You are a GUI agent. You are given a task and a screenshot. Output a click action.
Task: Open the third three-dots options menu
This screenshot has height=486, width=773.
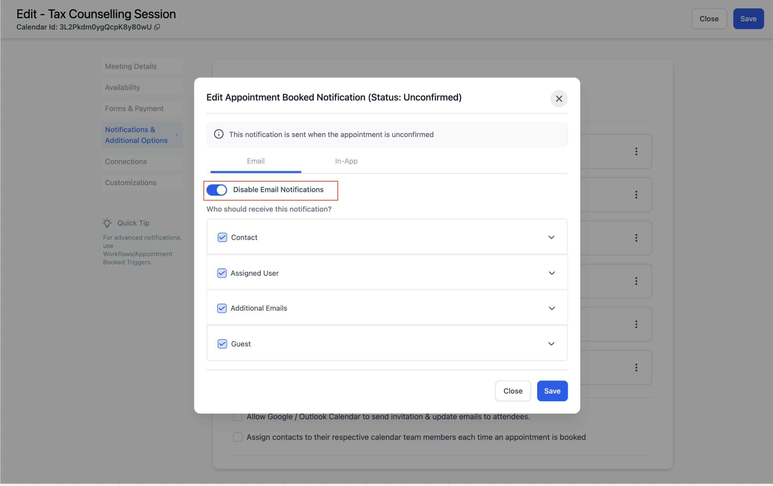tap(636, 238)
